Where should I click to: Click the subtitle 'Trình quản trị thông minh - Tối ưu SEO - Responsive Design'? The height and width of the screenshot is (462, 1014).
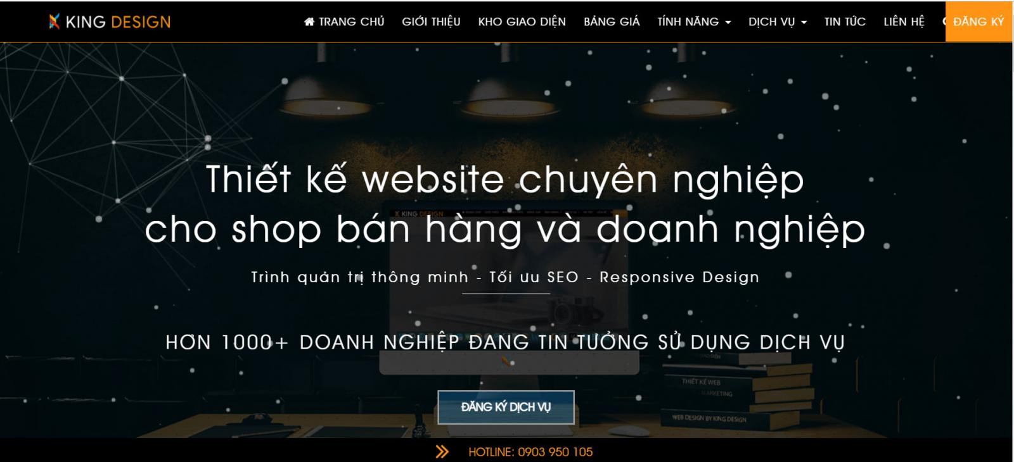point(505,277)
